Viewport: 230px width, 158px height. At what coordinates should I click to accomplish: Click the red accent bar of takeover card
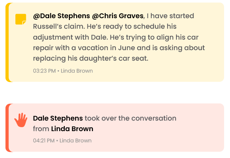(x=7, y=128)
